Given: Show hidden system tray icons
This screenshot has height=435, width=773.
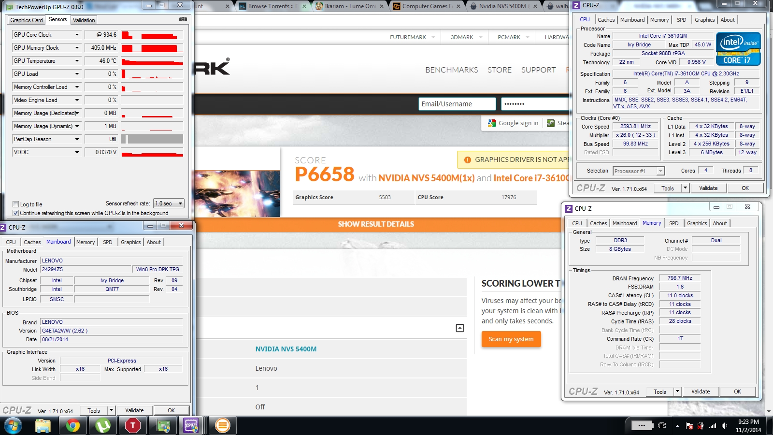Looking at the screenshot, I should point(677,426).
